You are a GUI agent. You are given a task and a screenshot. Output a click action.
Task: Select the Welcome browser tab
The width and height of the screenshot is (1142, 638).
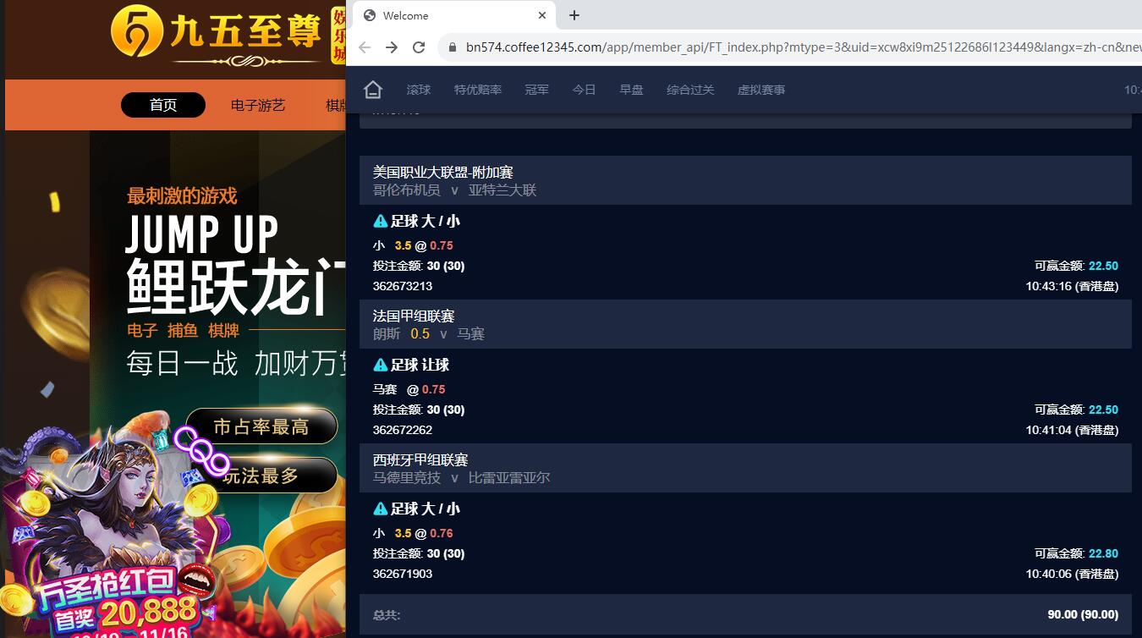[453, 15]
